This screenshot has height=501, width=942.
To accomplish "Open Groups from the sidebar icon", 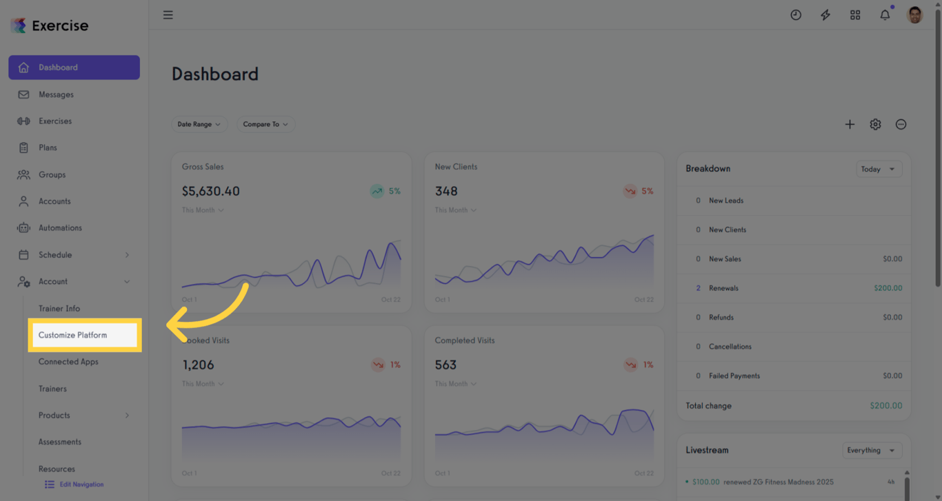I will tap(25, 174).
